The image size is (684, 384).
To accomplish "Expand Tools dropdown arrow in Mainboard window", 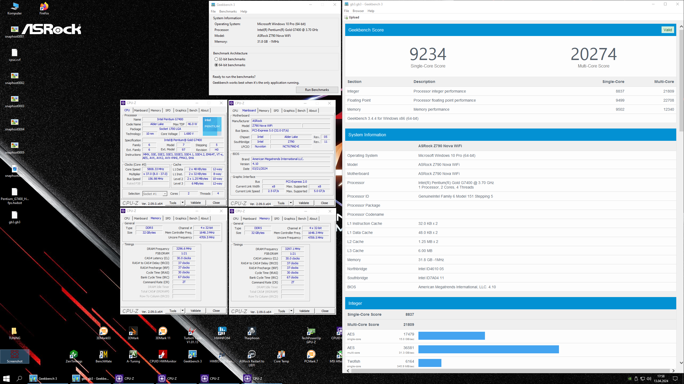I will coord(291,203).
